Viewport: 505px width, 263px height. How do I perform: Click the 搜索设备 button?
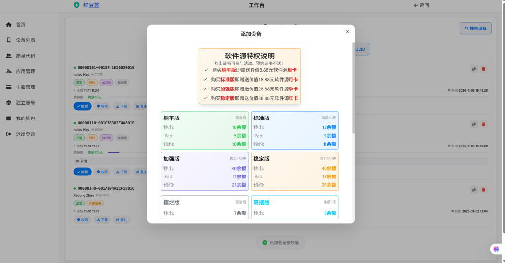[x=475, y=28]
